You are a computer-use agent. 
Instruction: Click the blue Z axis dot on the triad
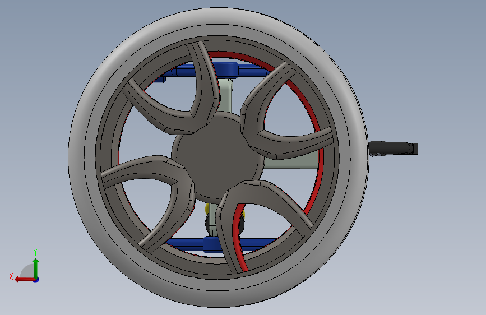click(36, 280)
